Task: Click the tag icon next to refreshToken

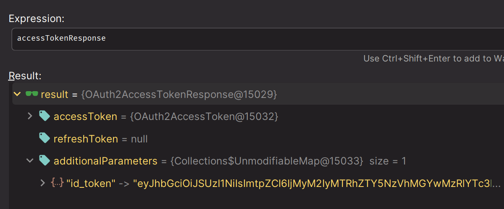Action: point(44,138)
